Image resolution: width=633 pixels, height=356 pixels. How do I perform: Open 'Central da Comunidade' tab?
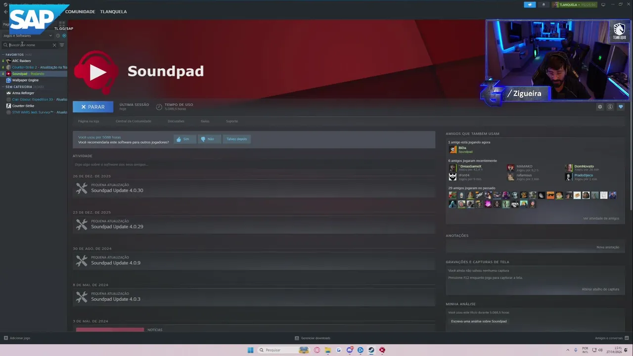pos(134,121)
